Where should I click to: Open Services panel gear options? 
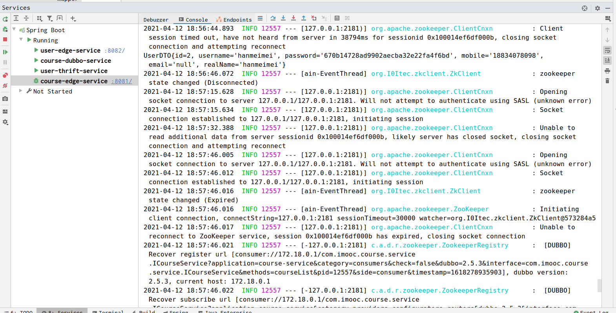point(598,8)
